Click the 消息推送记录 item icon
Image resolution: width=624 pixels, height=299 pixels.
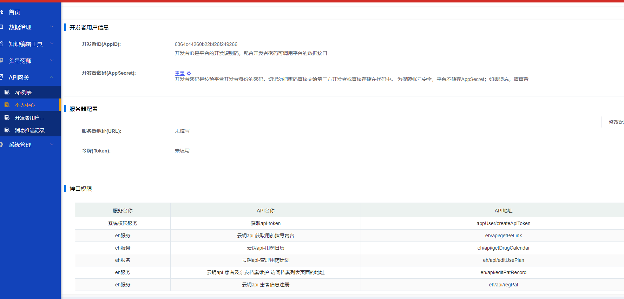click(7, 130)
